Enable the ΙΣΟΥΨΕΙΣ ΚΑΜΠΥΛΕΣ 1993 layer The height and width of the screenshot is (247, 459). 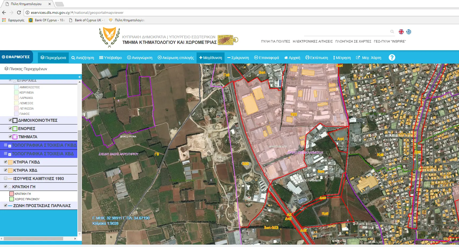point(6,178)
